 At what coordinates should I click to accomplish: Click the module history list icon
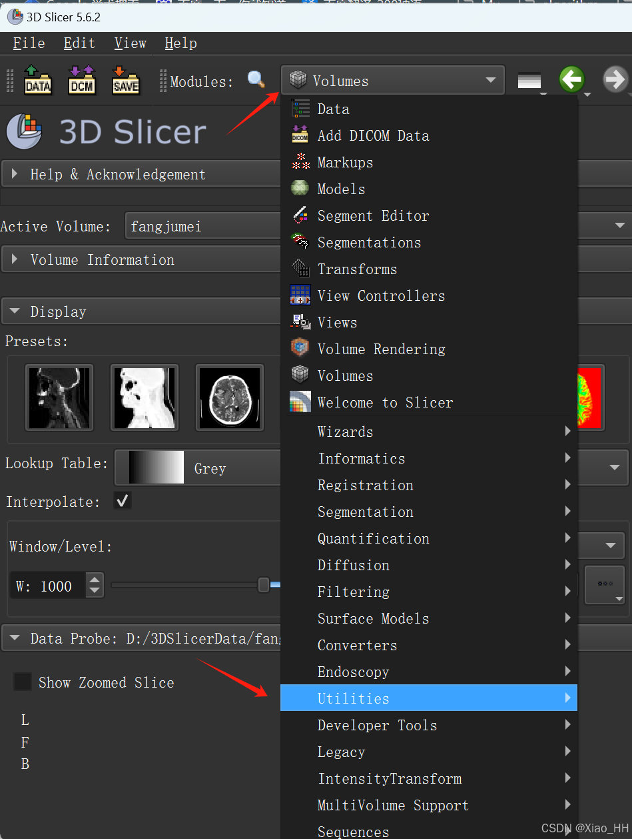pos(529,81)
